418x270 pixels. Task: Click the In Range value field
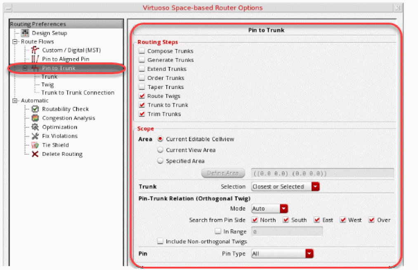(x=287, y=231)
